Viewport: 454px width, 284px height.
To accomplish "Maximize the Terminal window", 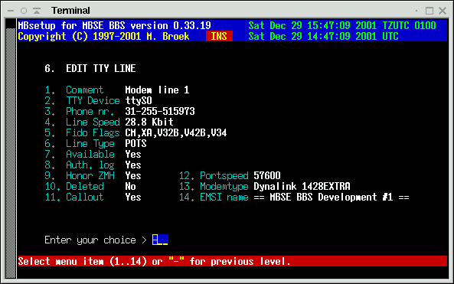I will point(430,11).
